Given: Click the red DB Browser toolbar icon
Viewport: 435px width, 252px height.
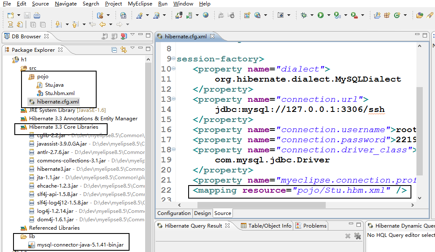Looking at the screenshot, I should (124, 36).
